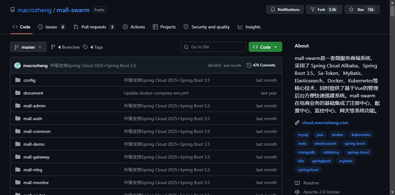Click the bell icon in Notifications
Viewport: 395px width, 195px height.
[273, 10]
